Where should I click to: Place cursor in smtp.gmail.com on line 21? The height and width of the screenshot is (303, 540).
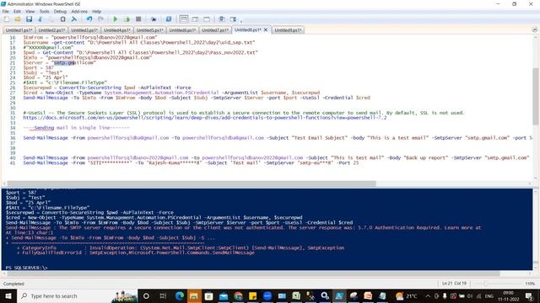[x=74, y=62]
